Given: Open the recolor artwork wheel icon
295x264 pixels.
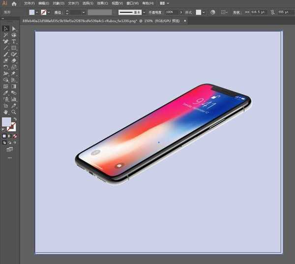Looking at the screenshot, I should [x=212, y=12].
